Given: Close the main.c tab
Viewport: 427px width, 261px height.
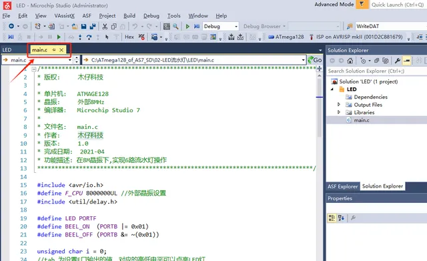Looking at the screenshot, I should 61,50.
